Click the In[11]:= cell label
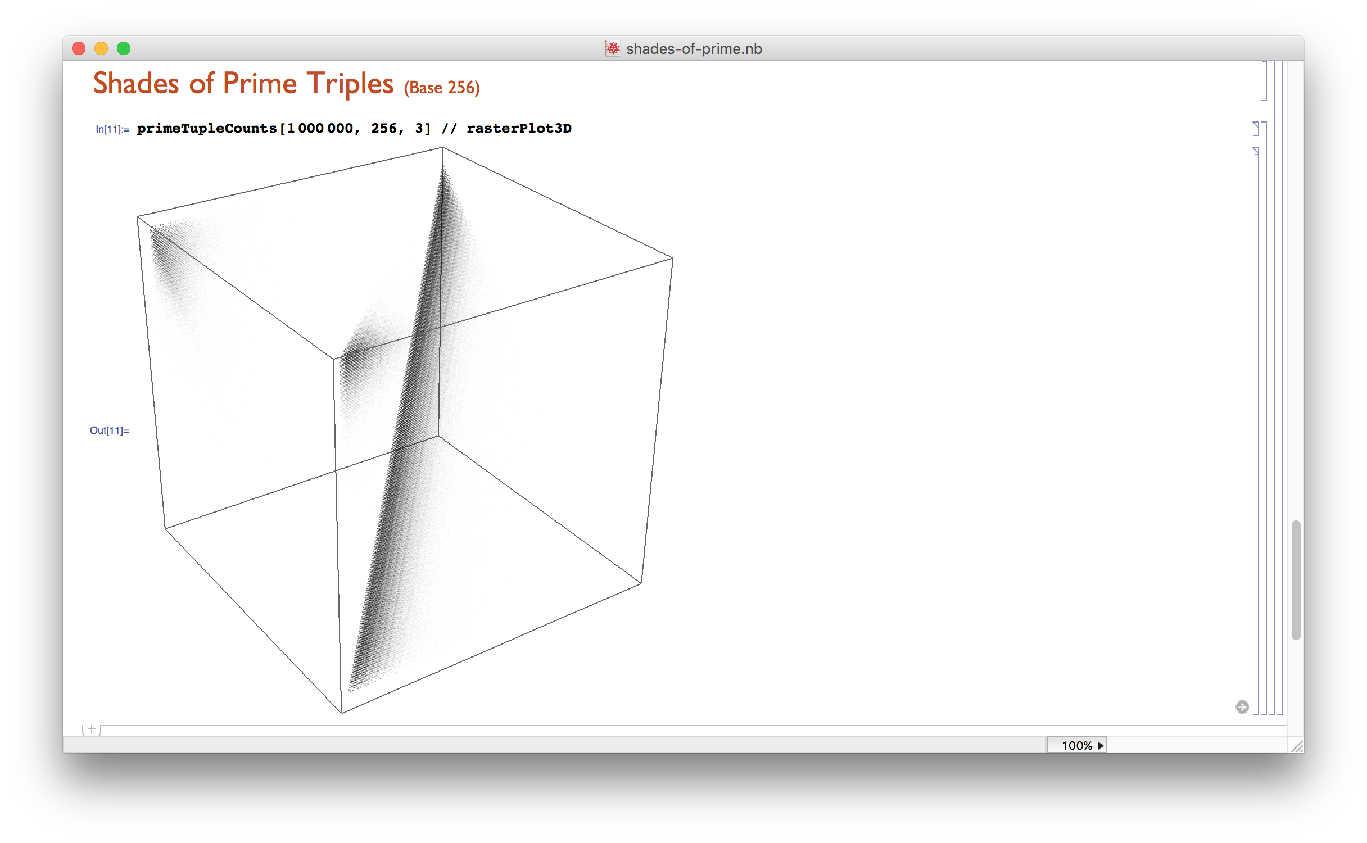Image resolution: width=1367 pixels, height=843 pixels. coord(112,129)
